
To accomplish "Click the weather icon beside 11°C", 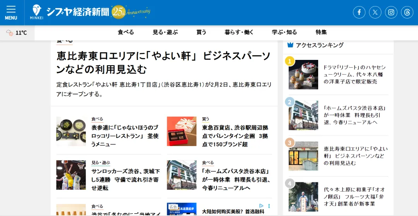I will [10, 33].
